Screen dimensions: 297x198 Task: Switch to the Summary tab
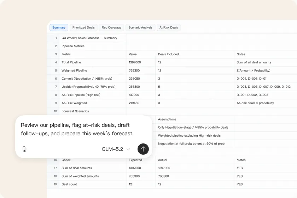pos(59,27)
